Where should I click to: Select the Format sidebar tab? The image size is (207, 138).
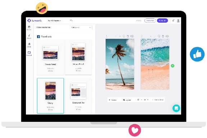(x=29, y=54)
